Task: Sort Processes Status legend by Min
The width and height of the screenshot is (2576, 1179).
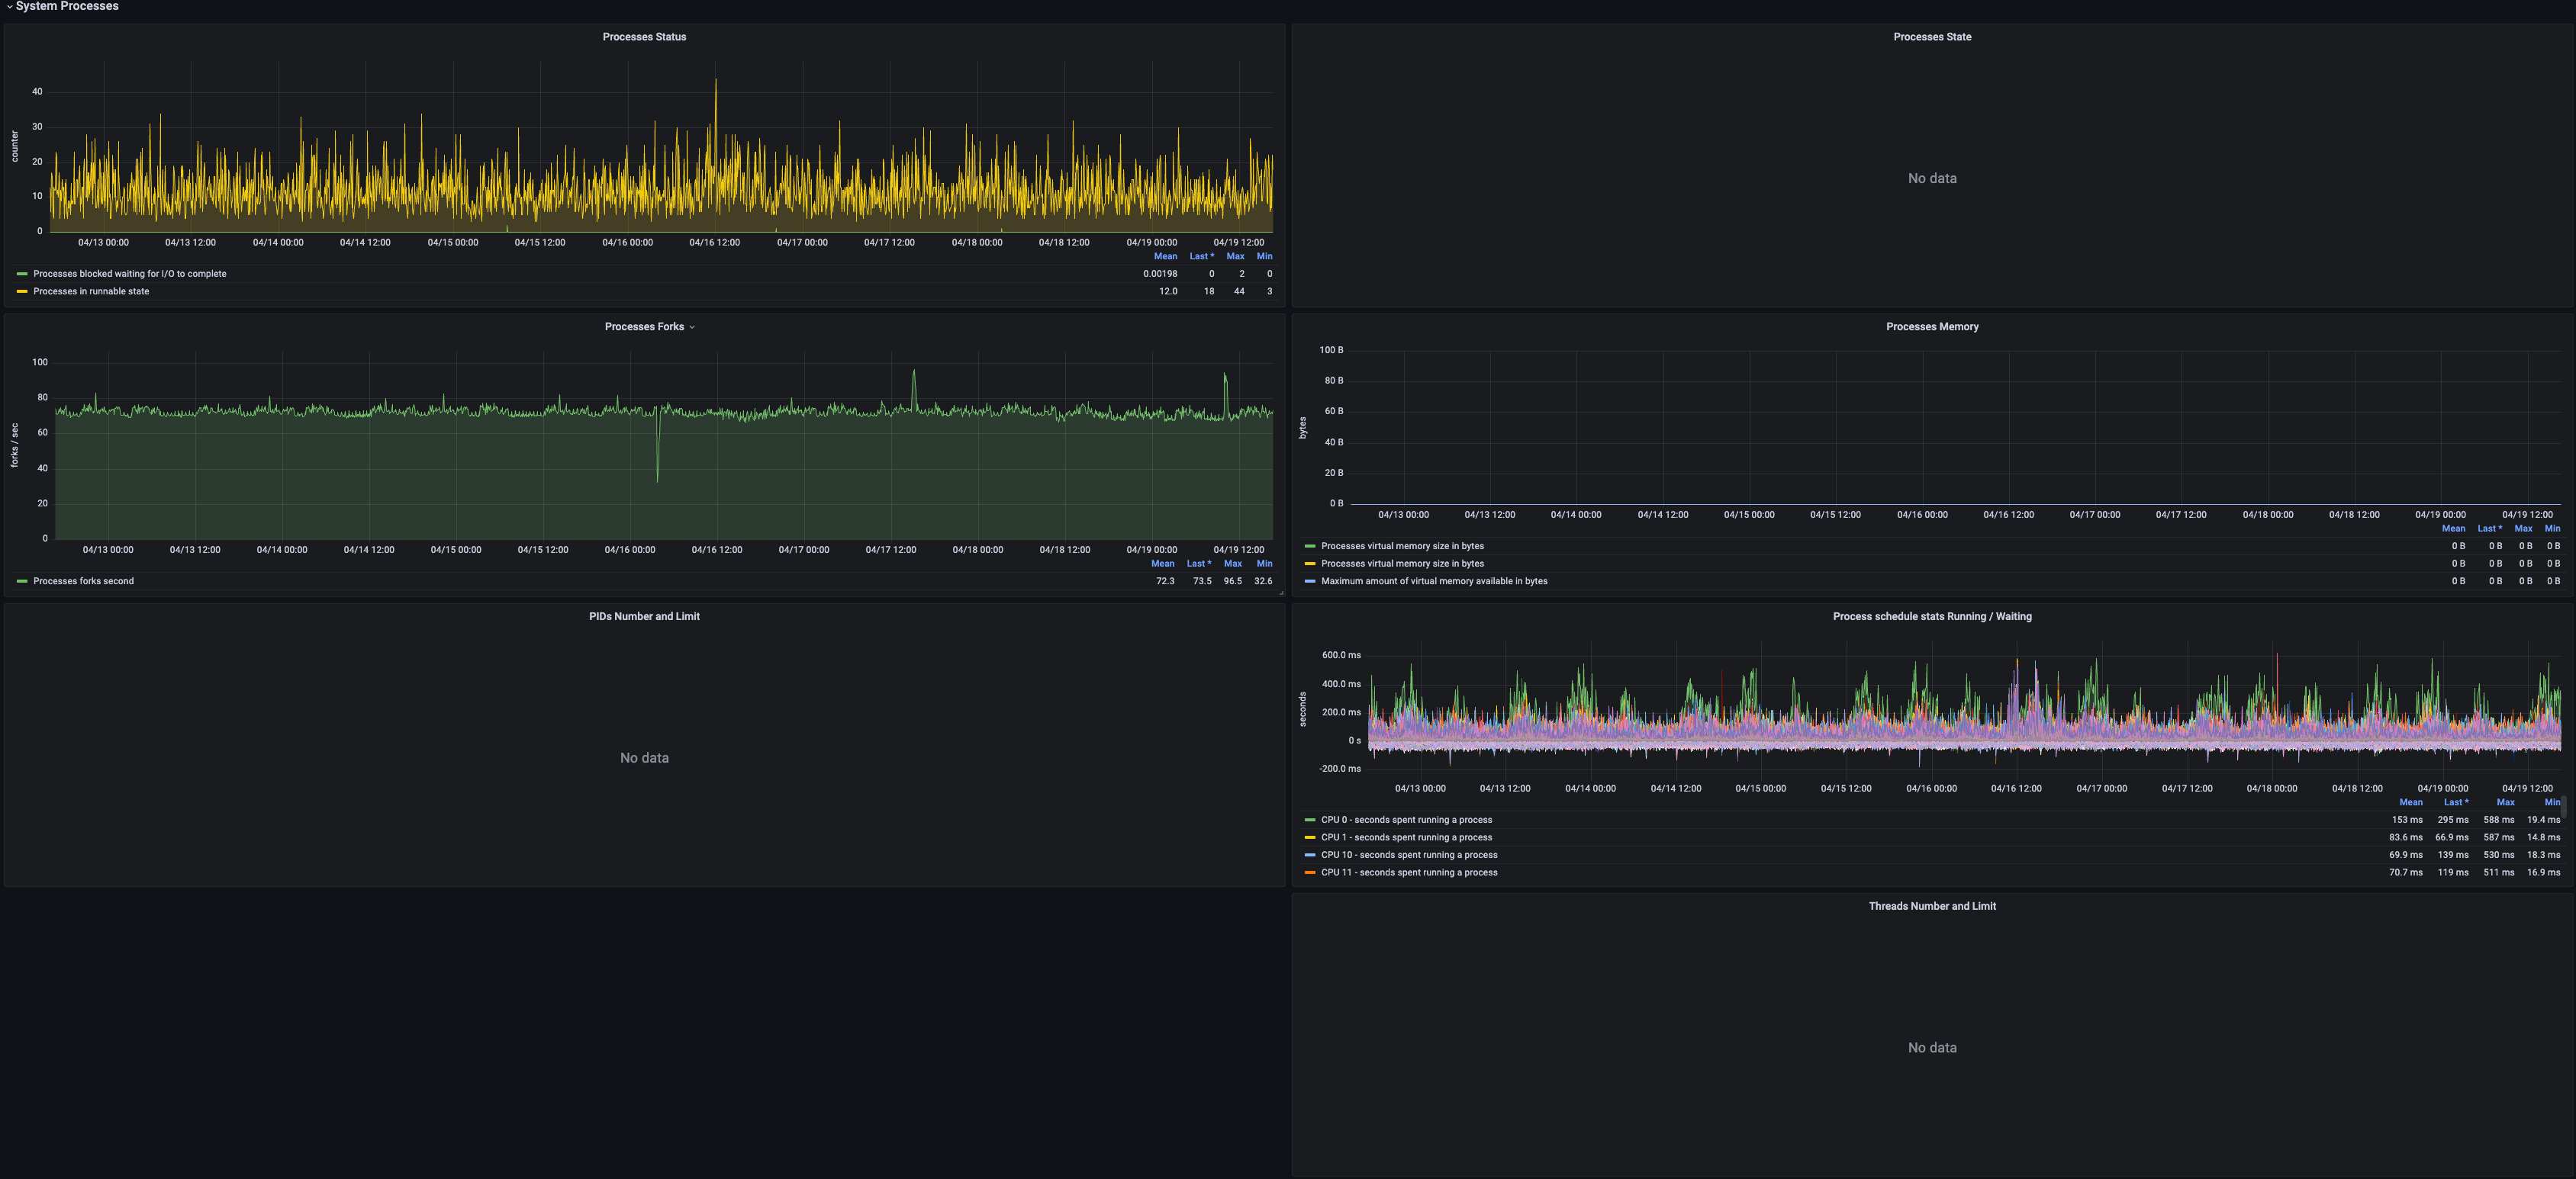Action: (x=1264, y=257)
